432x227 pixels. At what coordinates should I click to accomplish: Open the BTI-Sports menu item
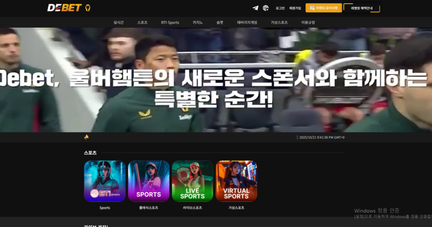(x=170, y=22)
